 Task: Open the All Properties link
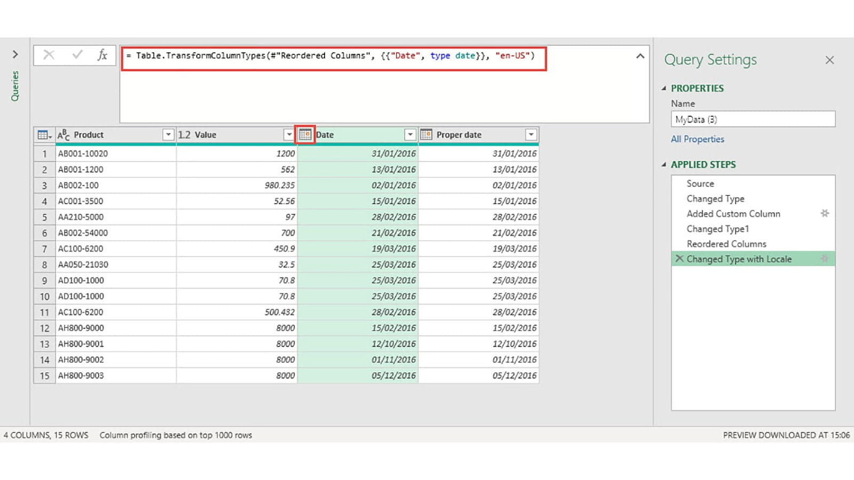coord(697,139)
